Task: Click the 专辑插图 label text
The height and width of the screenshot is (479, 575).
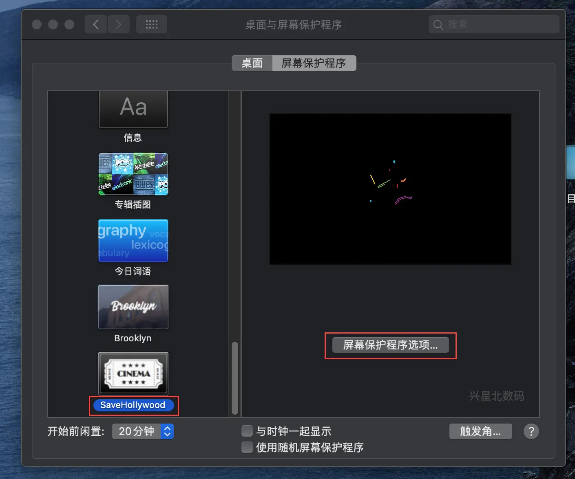Action: [x=133, y=204]
